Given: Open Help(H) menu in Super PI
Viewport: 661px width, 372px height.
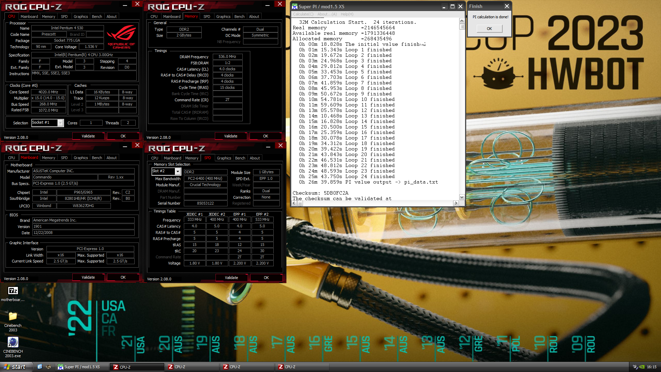Looking at the screenshot, I should click(347, 14).
